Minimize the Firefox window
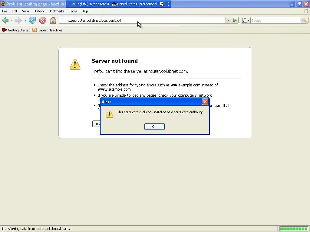 pyautogui.click(x=292, y=4)
